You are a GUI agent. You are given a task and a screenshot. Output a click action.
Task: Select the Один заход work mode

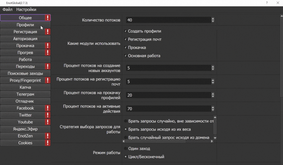[125, 148]
